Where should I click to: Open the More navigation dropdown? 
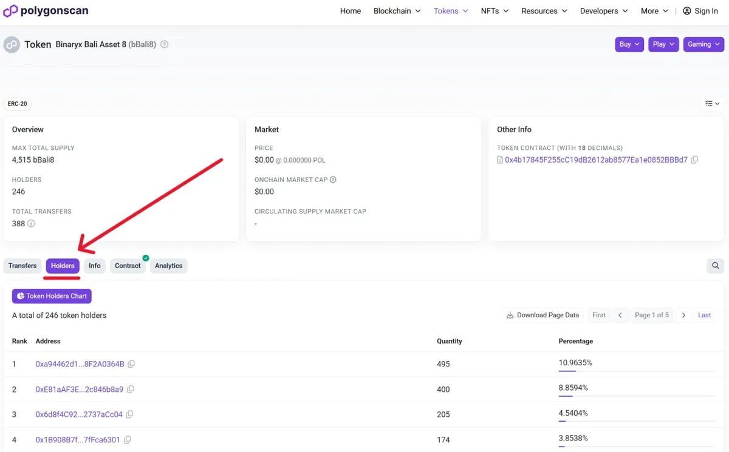click(653, 10)
